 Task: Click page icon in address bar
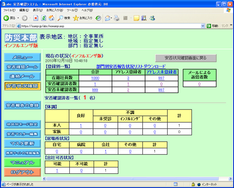[19, 26]
